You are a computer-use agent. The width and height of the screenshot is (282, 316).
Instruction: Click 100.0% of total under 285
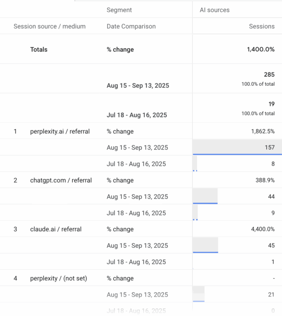coord(258,84)
